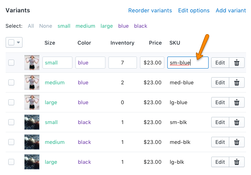Click the small black variant thumbnail
Viewport: 251px width, 175px height.
coord(32,122)
